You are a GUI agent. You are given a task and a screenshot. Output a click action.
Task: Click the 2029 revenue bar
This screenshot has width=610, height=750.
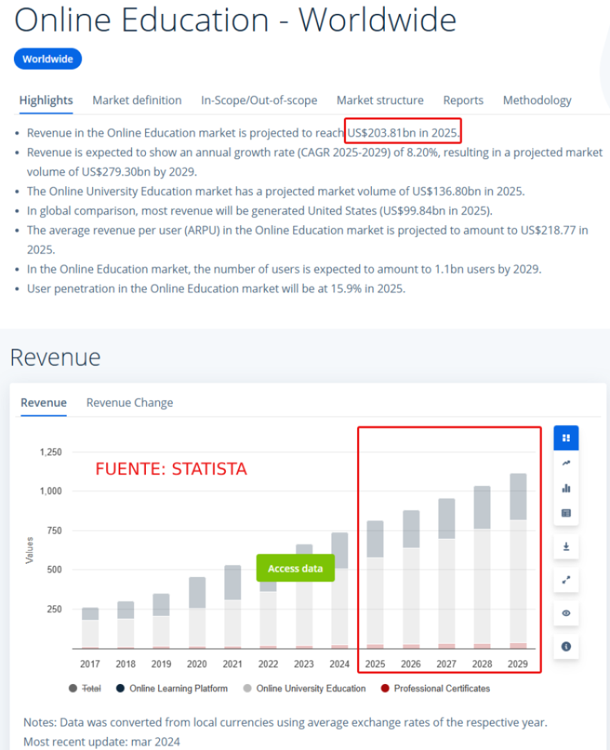pyautogui.click(x=518, y=561)
